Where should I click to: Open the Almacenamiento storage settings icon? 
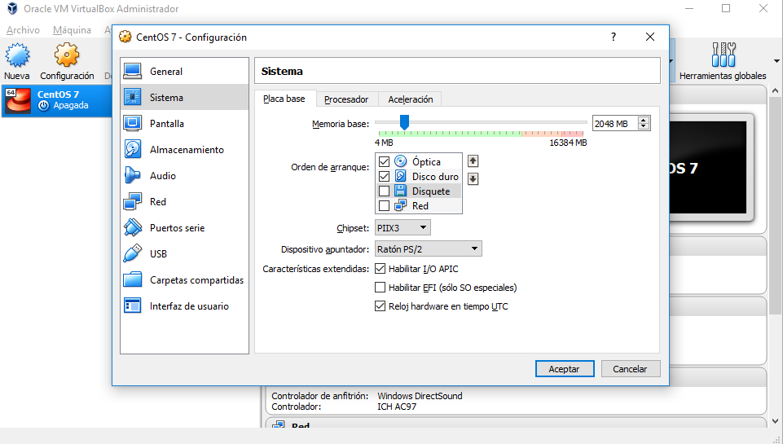coord(133,150)
